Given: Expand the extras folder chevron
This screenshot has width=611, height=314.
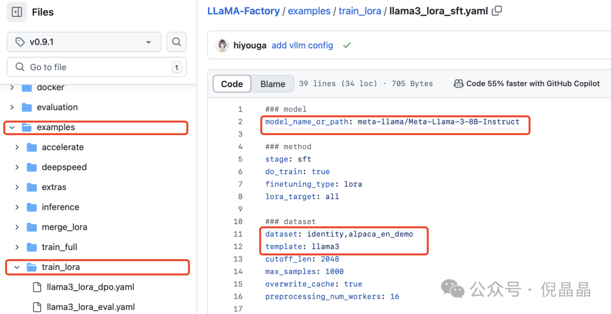Looking at the screenshot, I should (17, 187).
